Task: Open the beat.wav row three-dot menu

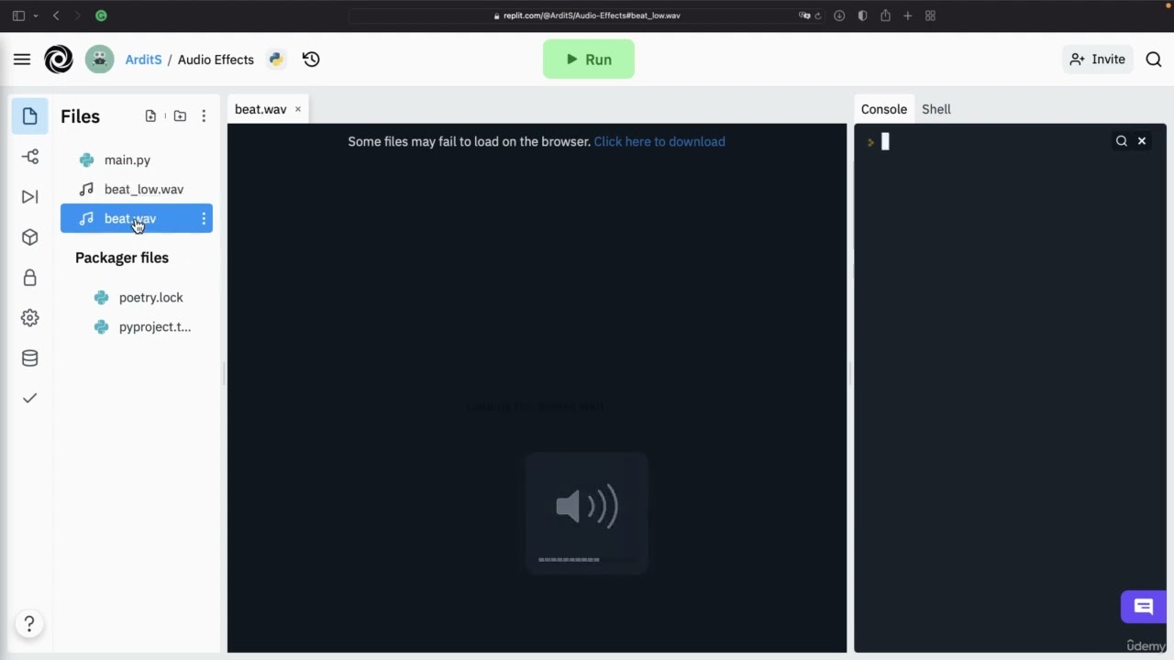Action: (204, 218)
